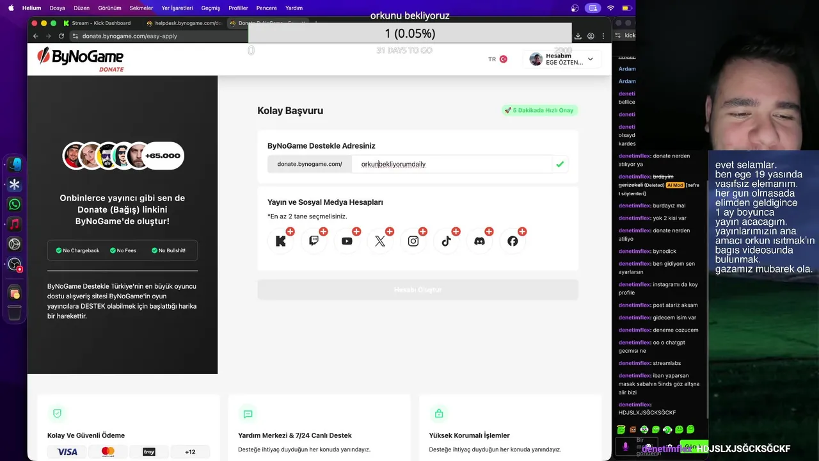The height and width of the screenshot is (461, 819).
Task: Click chat message 'streamlabs'
Action: click(667, 363)
